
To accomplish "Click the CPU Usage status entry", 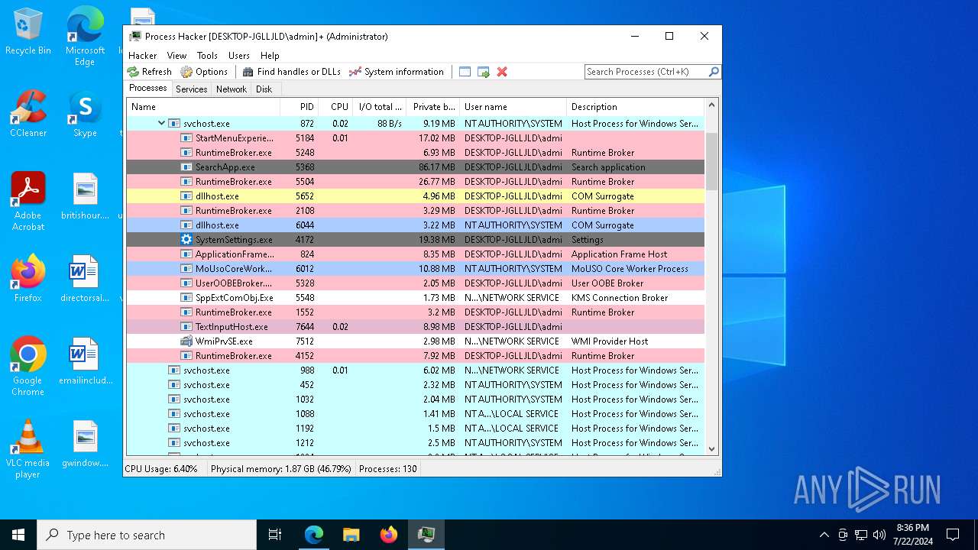I will (x=161, y=468).
